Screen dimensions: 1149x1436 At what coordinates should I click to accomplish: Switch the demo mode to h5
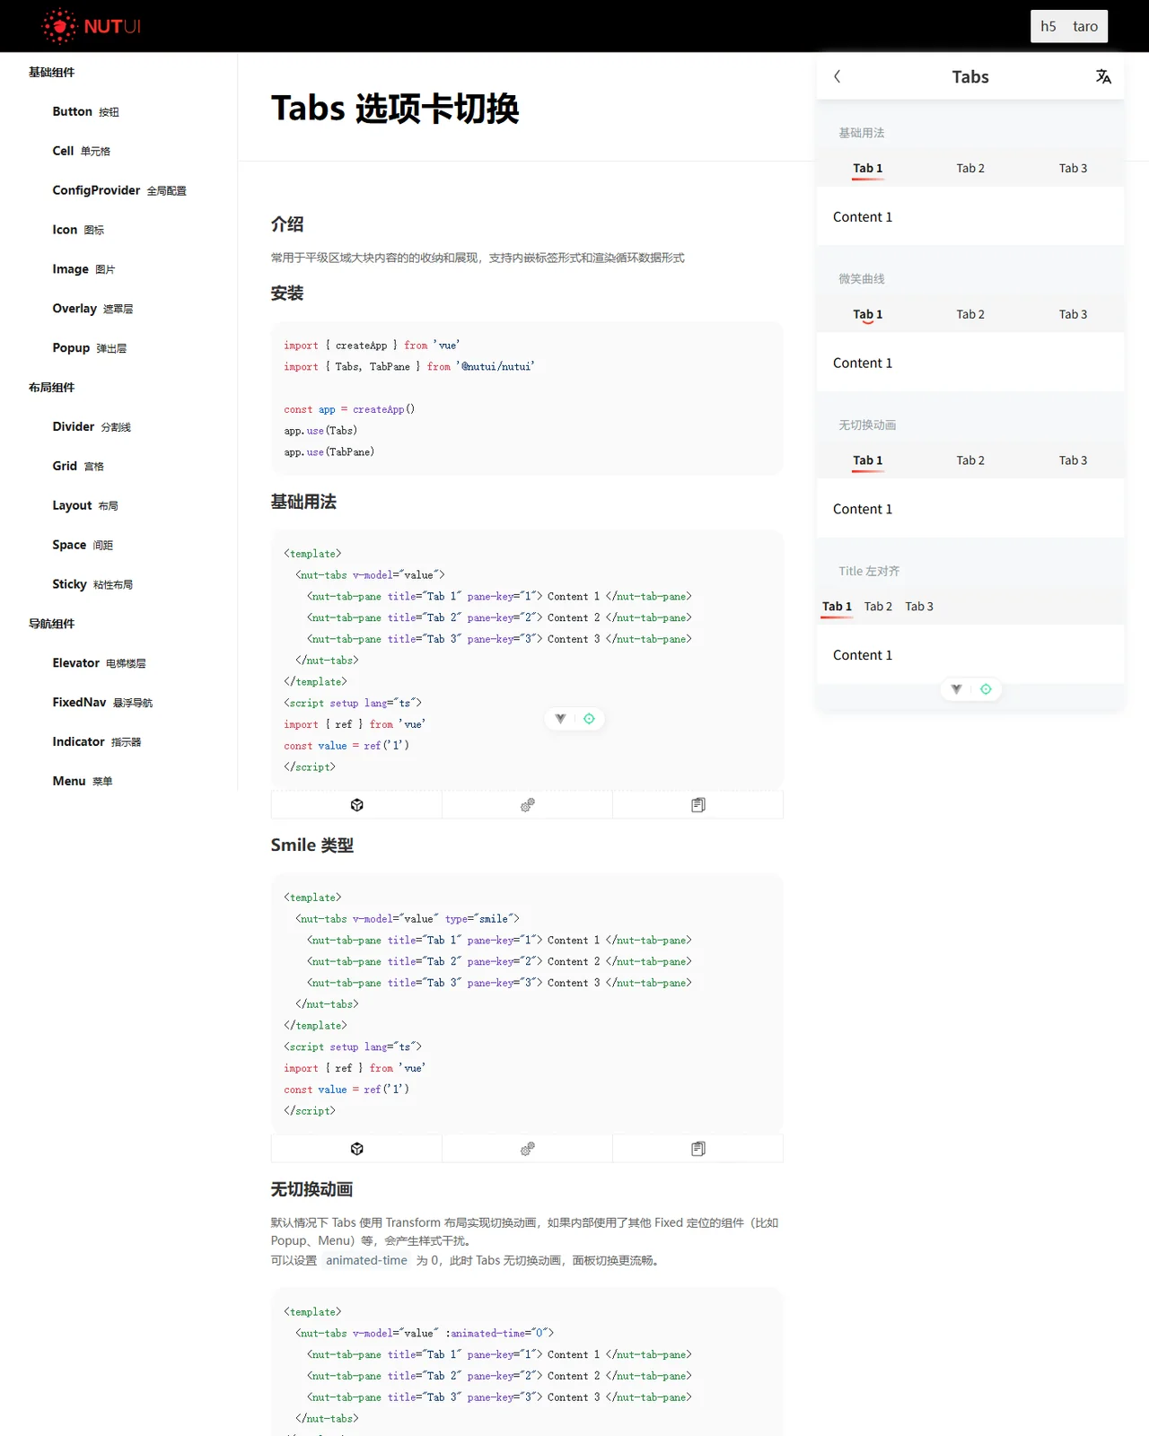pos(1048,26)
